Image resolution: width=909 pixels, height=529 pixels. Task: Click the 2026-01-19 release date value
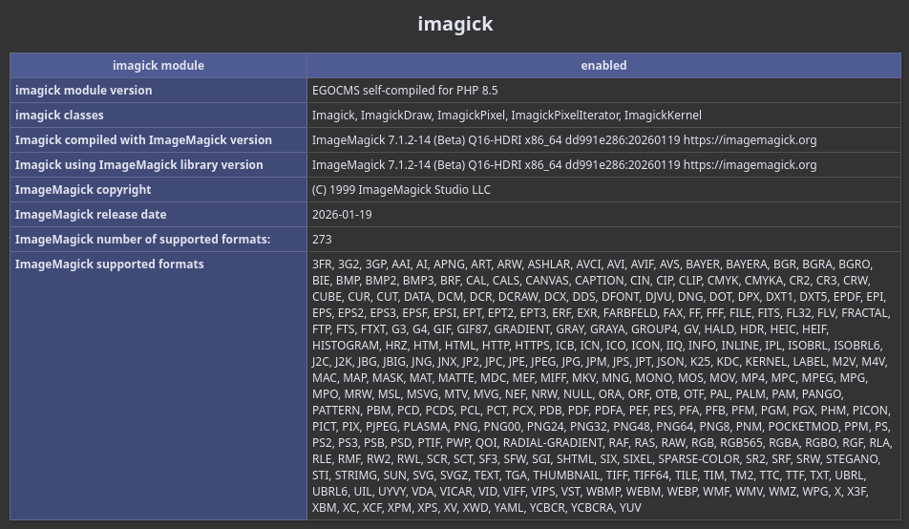[342, 215]
